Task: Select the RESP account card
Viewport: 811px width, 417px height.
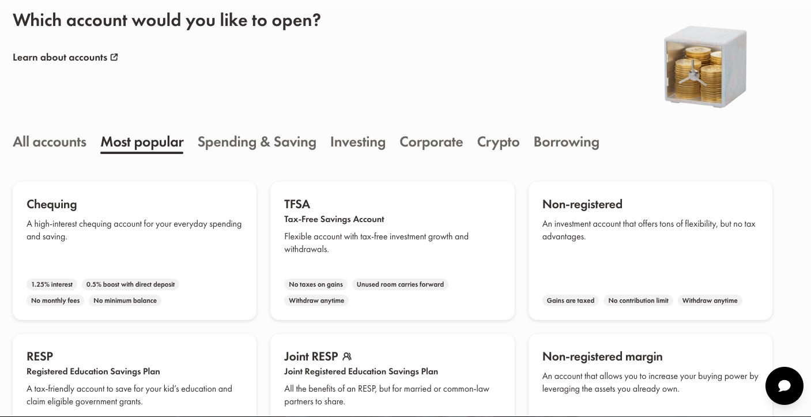Action: click(x=134, y=375)
